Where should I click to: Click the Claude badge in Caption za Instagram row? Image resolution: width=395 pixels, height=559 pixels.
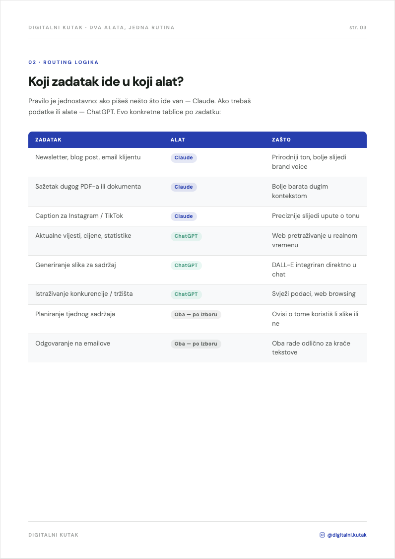pyautogui.click(x=184, y=216)
